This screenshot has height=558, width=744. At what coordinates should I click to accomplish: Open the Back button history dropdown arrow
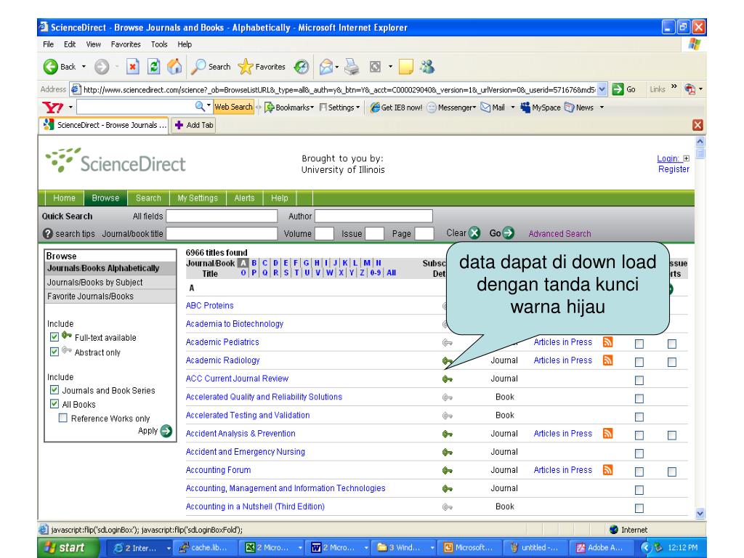[84, 67]
